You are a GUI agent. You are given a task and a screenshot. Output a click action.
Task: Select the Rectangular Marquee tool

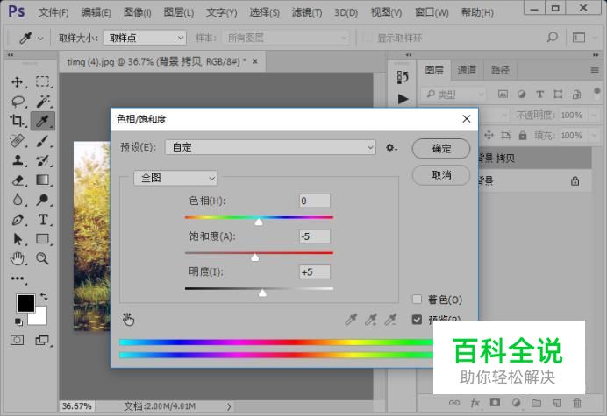click(43, 82)
